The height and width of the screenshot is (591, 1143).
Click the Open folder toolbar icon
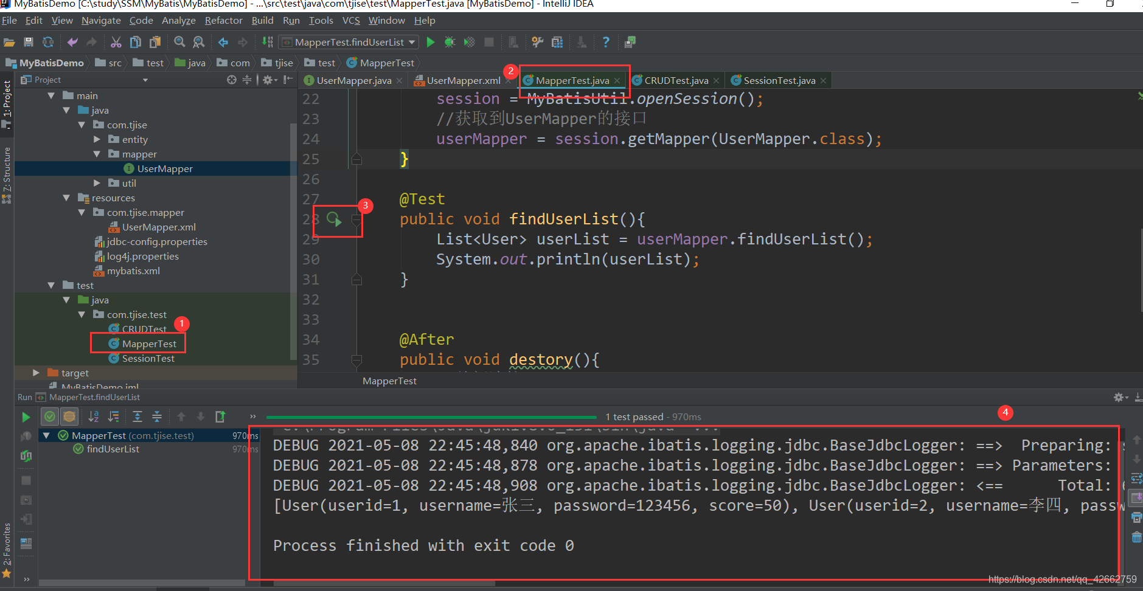click(9, 42)
